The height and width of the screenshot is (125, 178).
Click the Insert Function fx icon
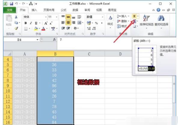[x=54, y=40]
